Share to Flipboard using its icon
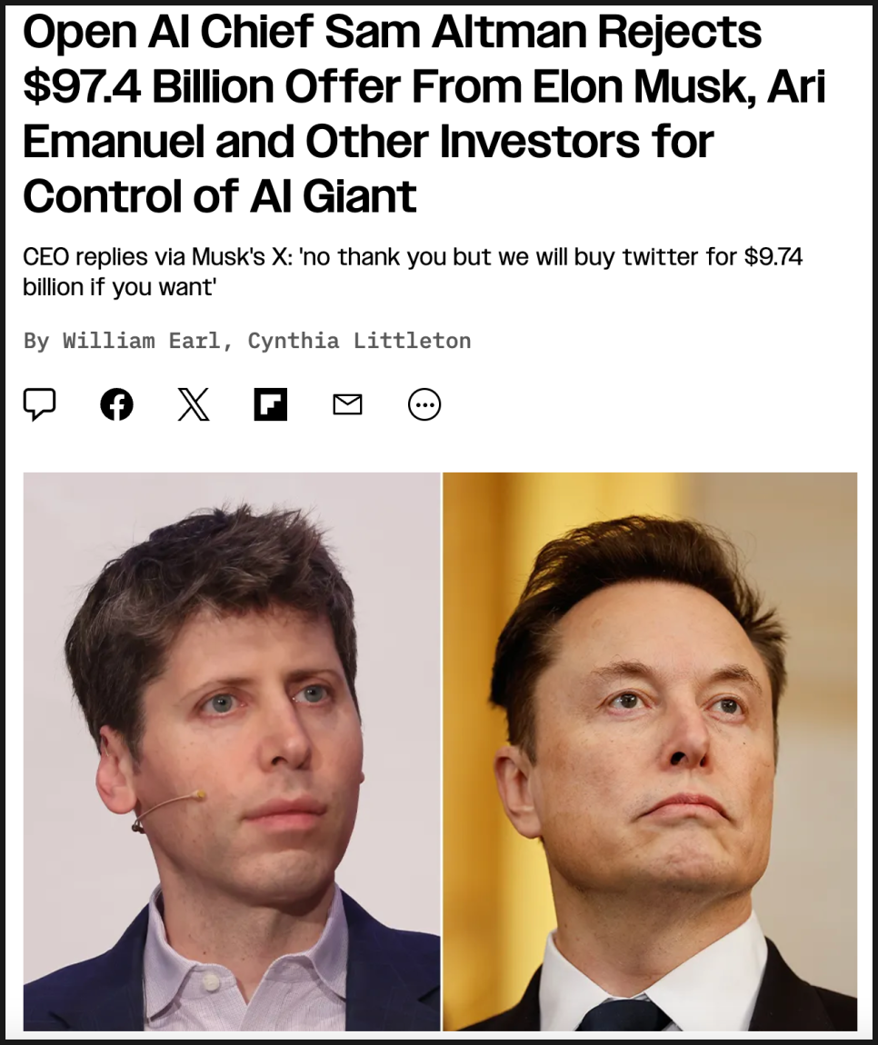 (271, 404)
